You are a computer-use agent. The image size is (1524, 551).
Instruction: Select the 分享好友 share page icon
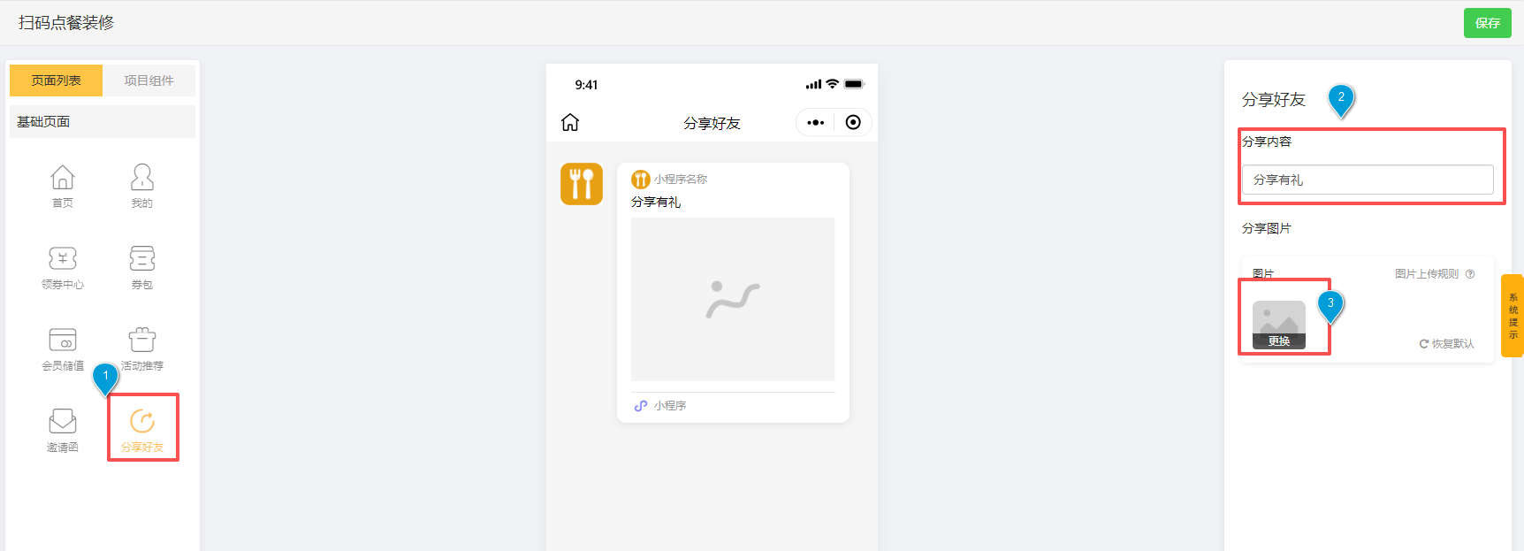(x=142, y=430)
